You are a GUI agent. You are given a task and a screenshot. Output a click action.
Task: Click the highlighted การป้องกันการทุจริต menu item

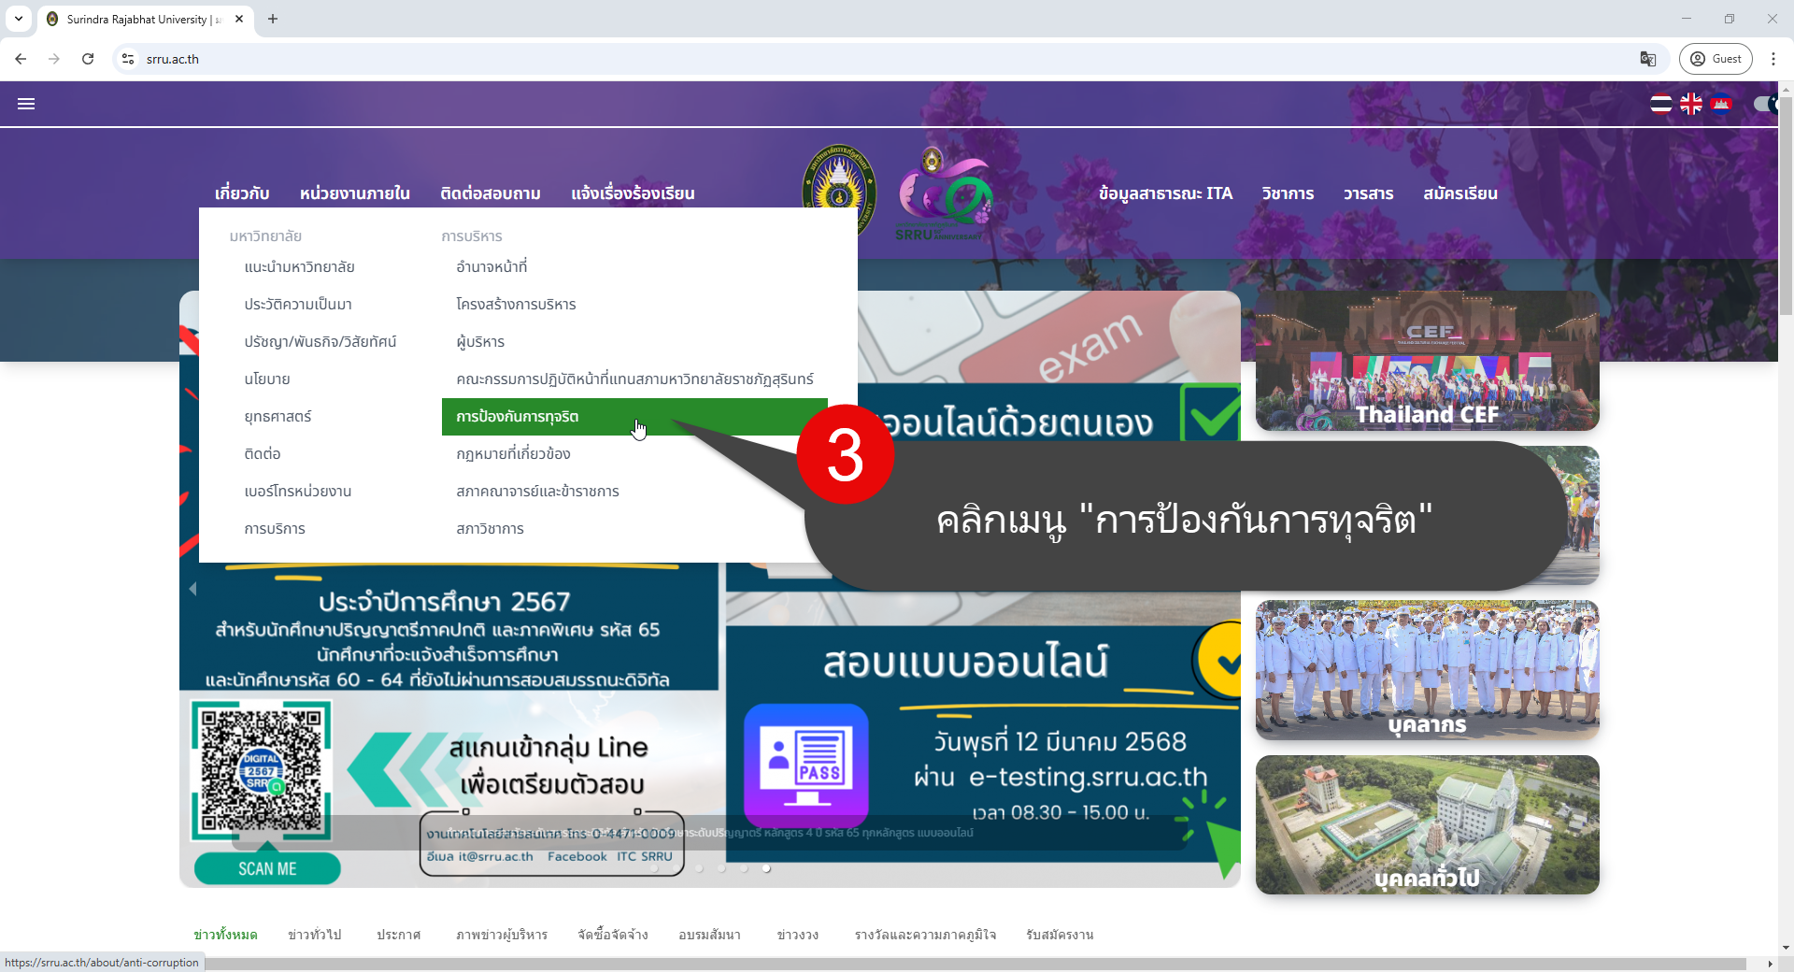[x=519, y=417]
